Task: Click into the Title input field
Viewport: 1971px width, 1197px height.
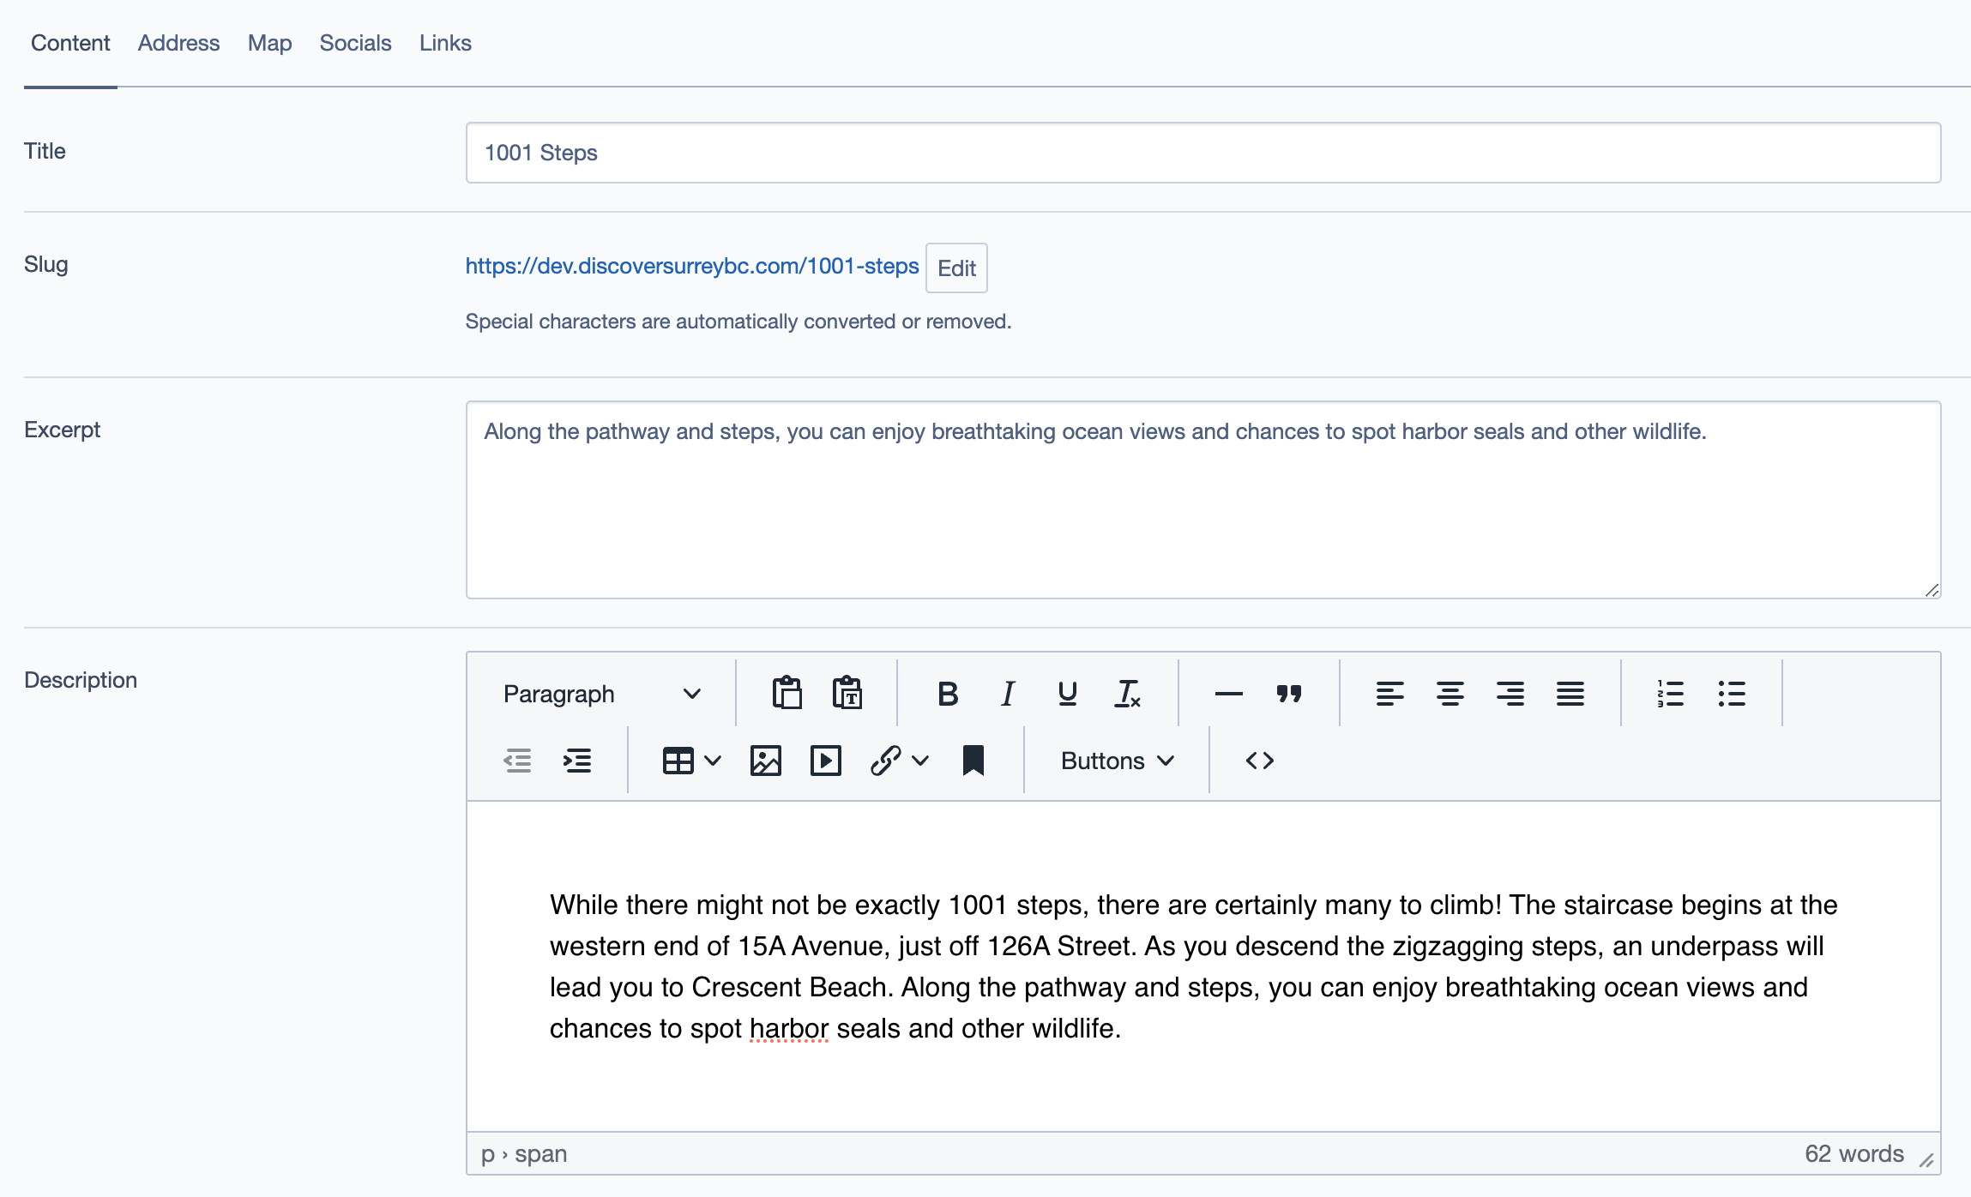Action: pyautogui.click(x=1202, y=153)
